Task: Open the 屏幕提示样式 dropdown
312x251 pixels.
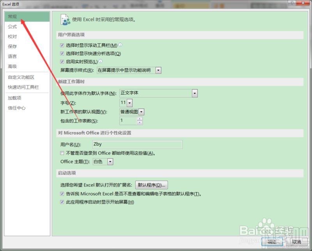Action: [x=158, y=70]
